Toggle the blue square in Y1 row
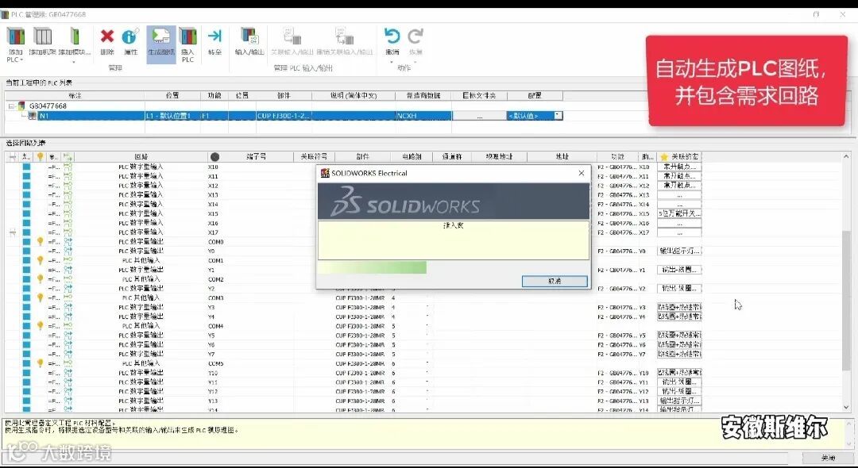The width and height of the screenshot is (858, 468). [x=26, y=270]
